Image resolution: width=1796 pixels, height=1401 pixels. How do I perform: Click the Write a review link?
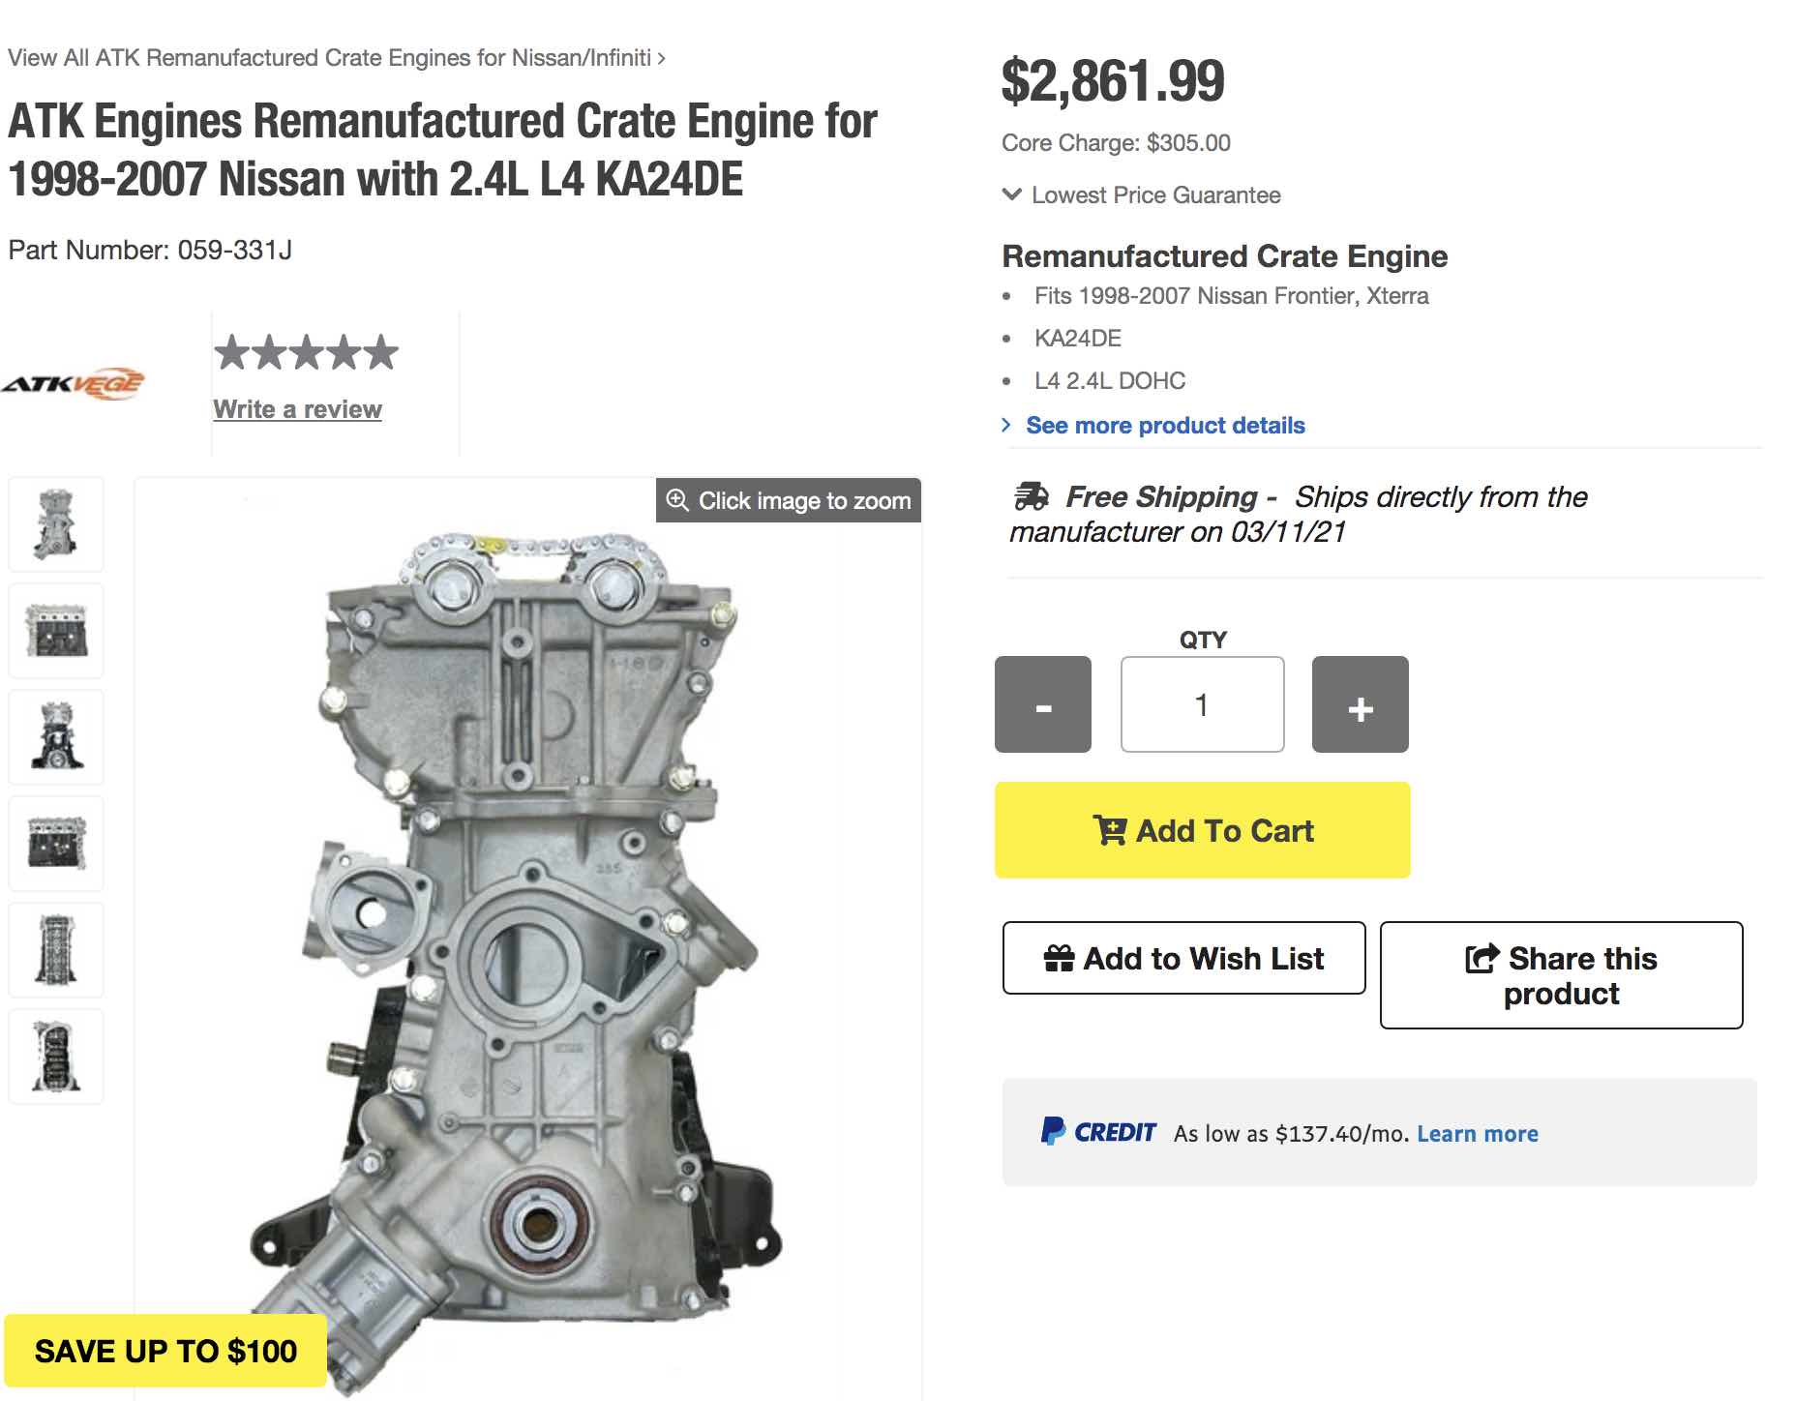[297, 409]
